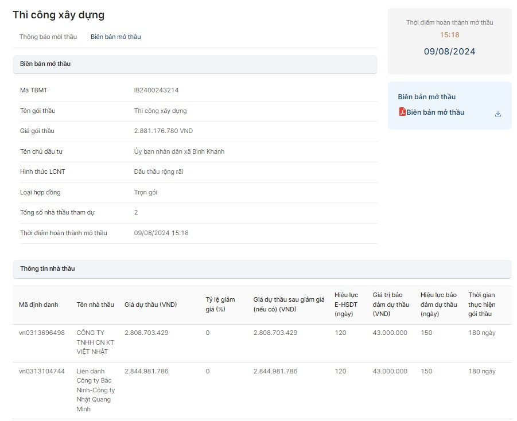
Task: Click the Tỷ lệ giảm giá column header
Action: 220,304
